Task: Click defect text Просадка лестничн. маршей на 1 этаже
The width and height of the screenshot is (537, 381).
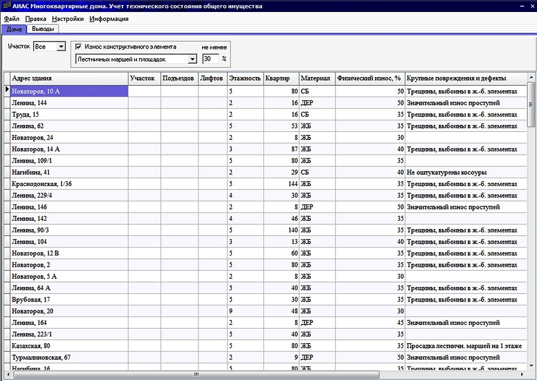Action: click(x=464, y=346)
